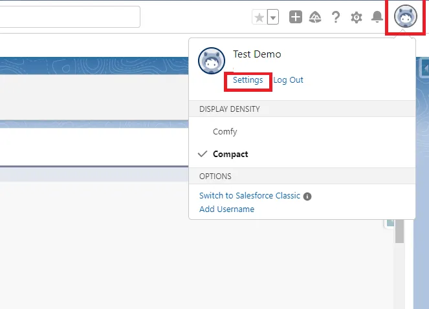The image size is (429, 309).
Task: Click the Test Demo profile picture in panel
Action: pos(212,61)
